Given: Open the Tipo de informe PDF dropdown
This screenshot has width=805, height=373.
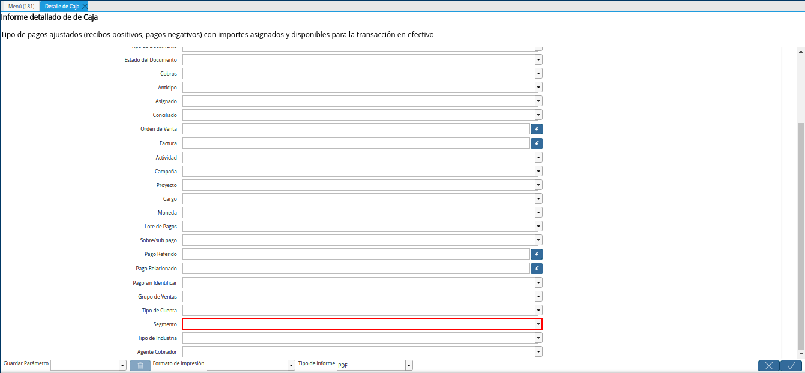Looking at the screenshot, I should pos(408,365).
